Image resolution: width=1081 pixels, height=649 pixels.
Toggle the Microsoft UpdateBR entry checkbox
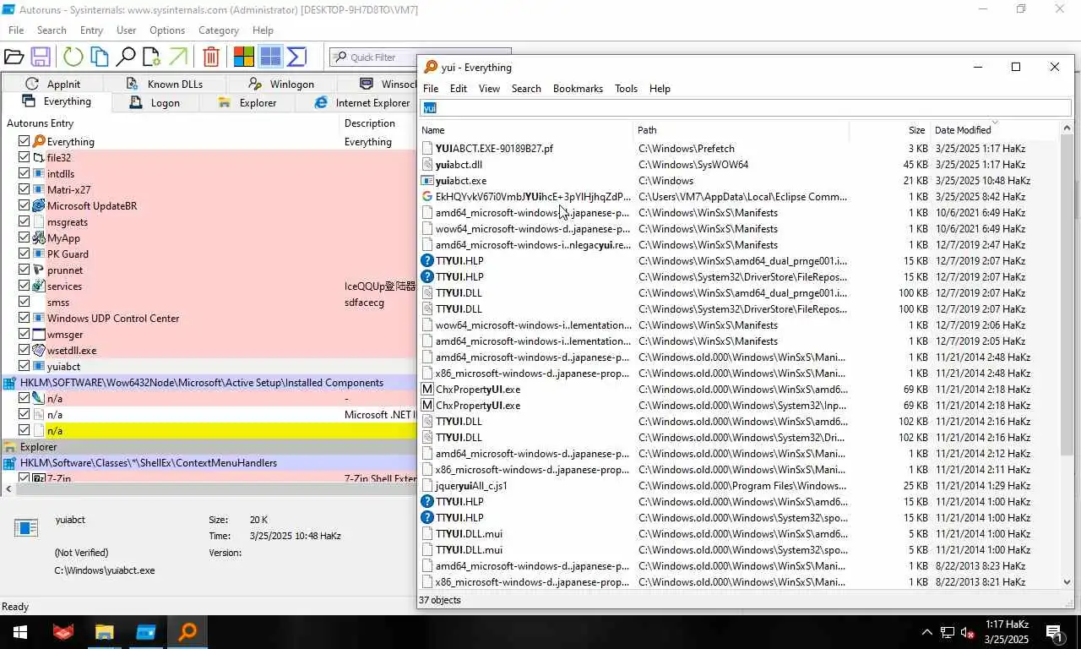coord(24,206)
